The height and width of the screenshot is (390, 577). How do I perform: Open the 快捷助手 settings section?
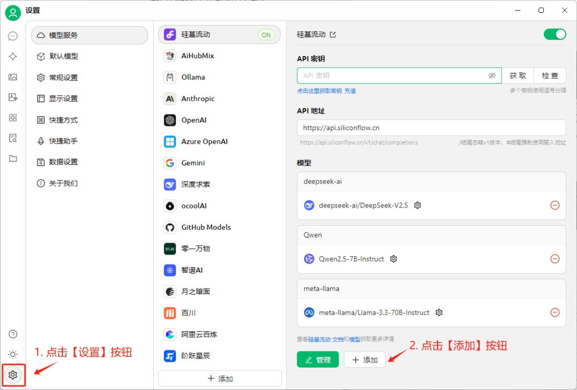90,141
